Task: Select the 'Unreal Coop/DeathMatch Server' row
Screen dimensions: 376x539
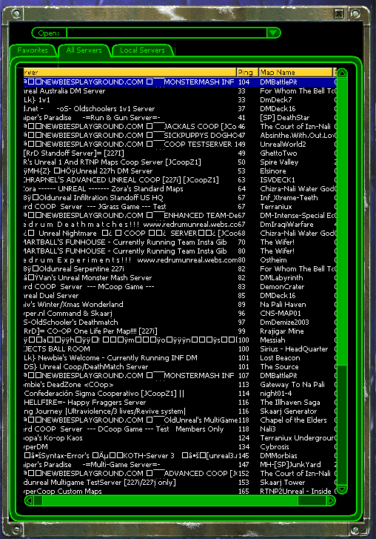Action: 180,367
